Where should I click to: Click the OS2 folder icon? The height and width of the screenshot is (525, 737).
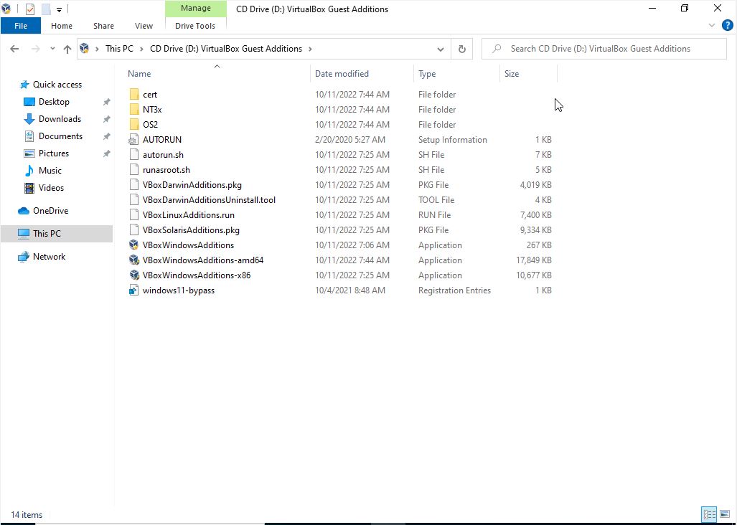(x=134, y=125)
